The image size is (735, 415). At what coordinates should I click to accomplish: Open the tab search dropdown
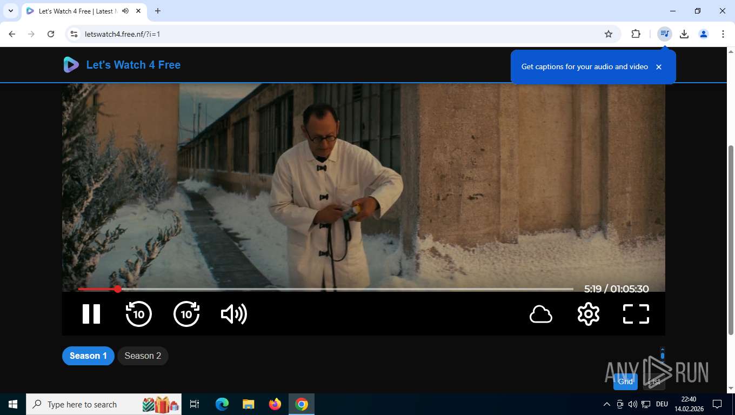10,11
